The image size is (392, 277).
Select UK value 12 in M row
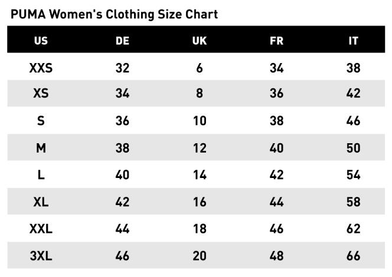[200, 148]
